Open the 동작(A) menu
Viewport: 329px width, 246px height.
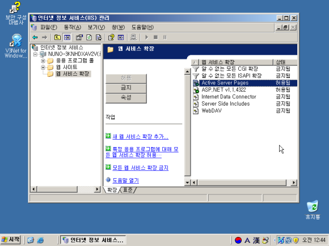click(73, 27)
